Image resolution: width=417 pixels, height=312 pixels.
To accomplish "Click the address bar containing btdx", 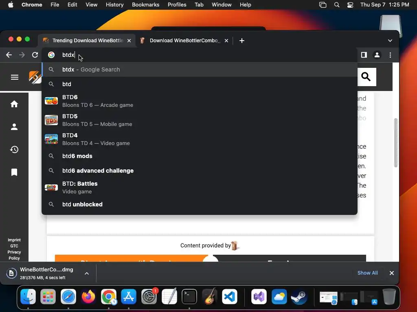I will point(200,55).
